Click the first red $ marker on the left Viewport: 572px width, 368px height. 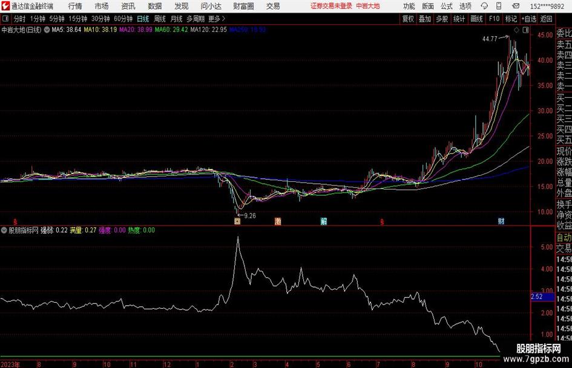point(15,222)
